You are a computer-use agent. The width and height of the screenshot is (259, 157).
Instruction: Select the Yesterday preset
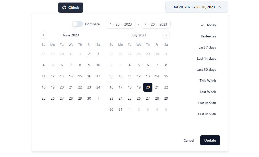click(208, 36)
